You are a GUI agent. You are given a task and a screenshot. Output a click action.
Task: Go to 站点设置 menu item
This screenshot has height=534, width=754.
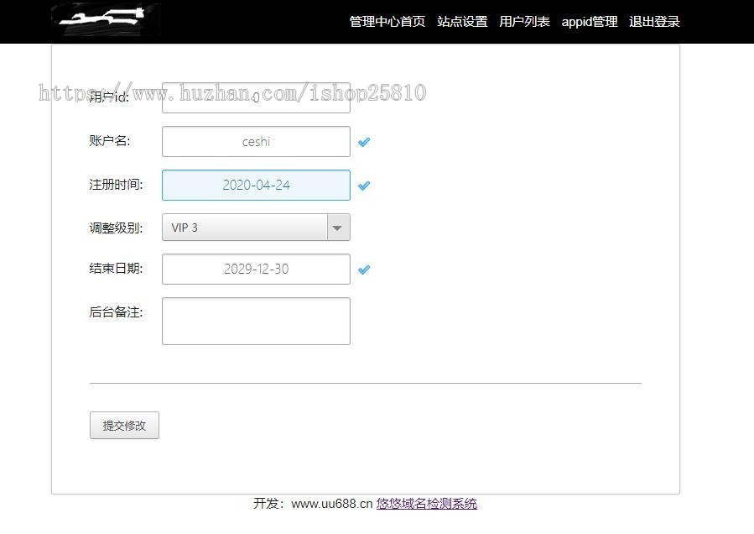pyautogui.click(x=462, y=22)
